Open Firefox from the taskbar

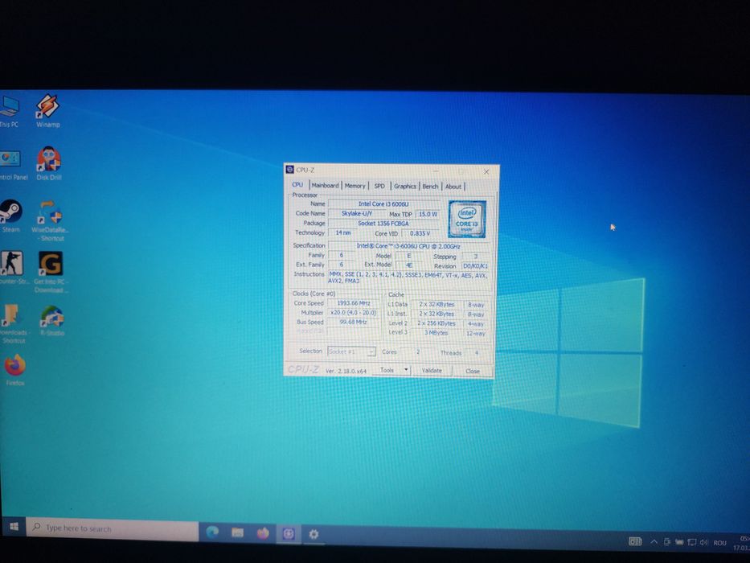coord(263,532)
